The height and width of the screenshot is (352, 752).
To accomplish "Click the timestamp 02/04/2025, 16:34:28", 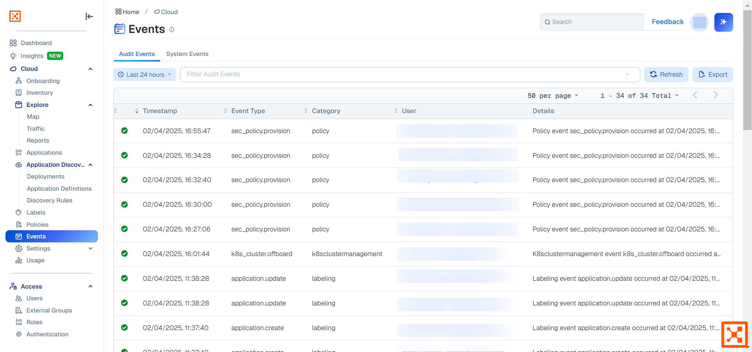I will (x=177, y=156).
